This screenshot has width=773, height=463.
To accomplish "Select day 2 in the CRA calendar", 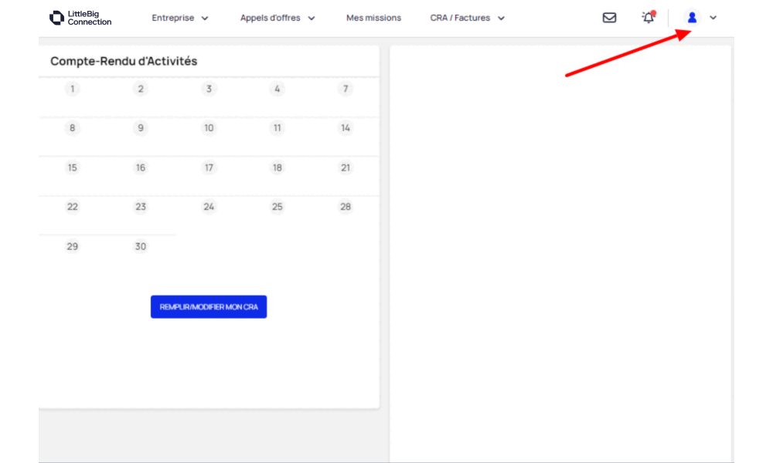I will click(x=141, y=89).
